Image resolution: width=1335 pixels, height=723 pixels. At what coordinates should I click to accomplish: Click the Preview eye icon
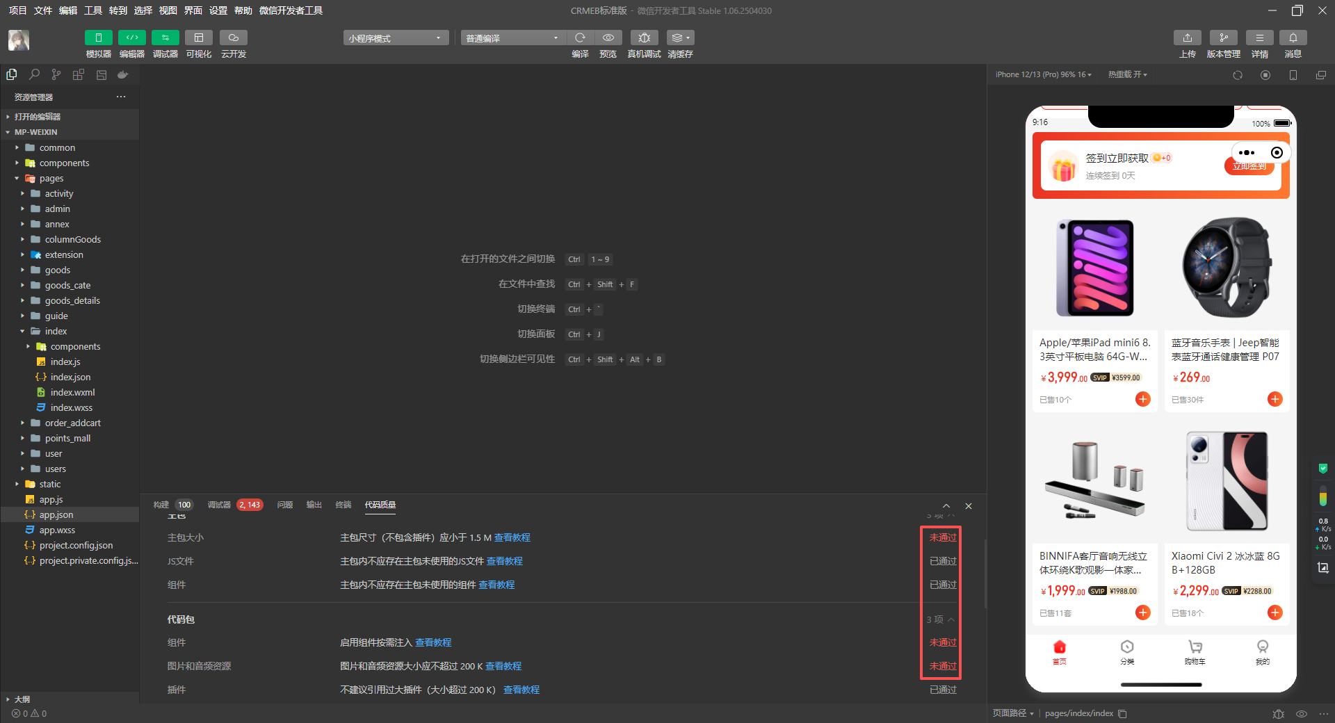[x=608, y=38]
